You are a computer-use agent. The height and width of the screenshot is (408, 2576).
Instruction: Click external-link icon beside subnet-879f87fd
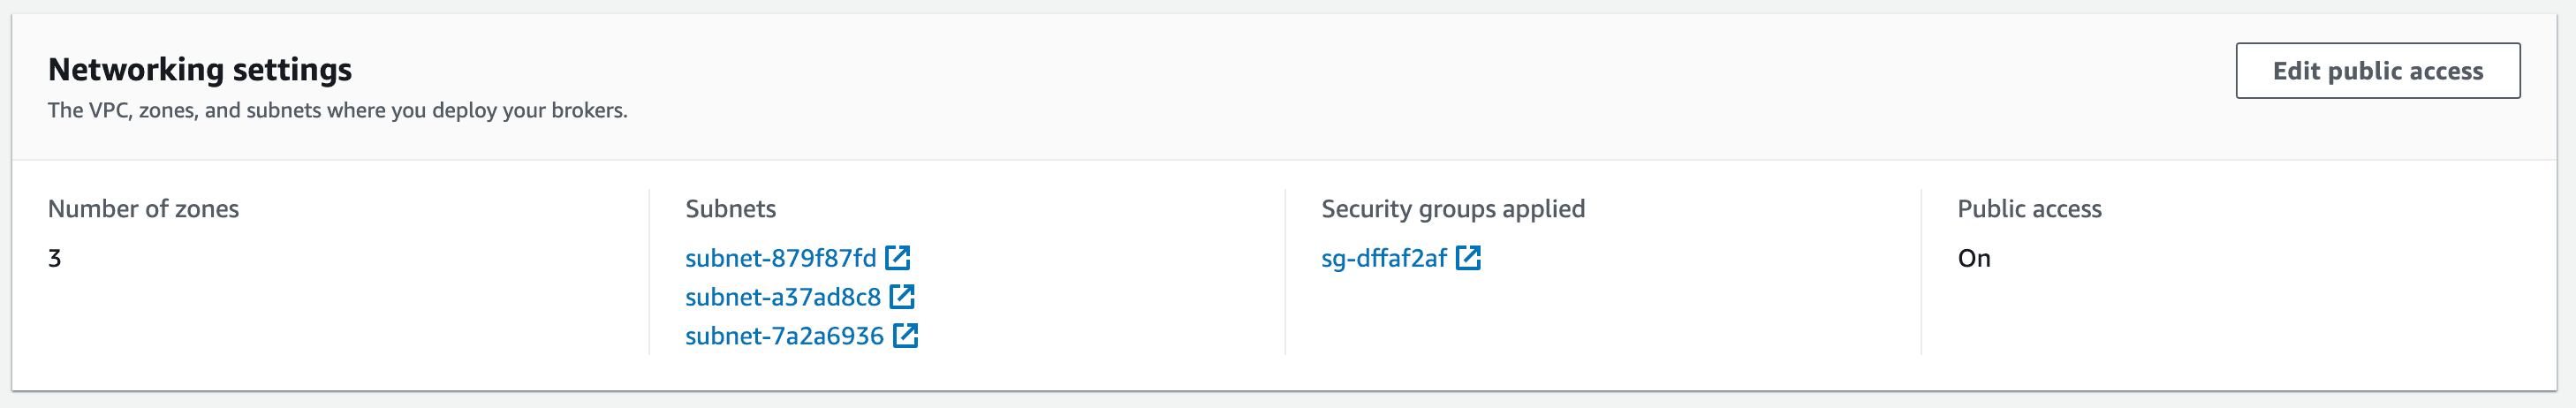(x=898, y=258)
